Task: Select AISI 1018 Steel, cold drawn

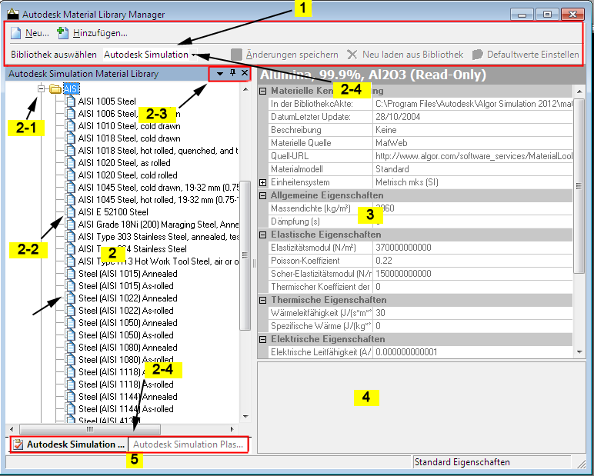Action: point(129,138)
